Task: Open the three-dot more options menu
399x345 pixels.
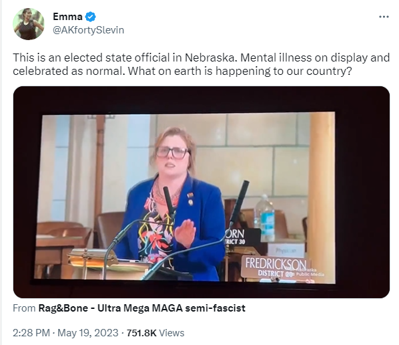Action: pos(384,17)
